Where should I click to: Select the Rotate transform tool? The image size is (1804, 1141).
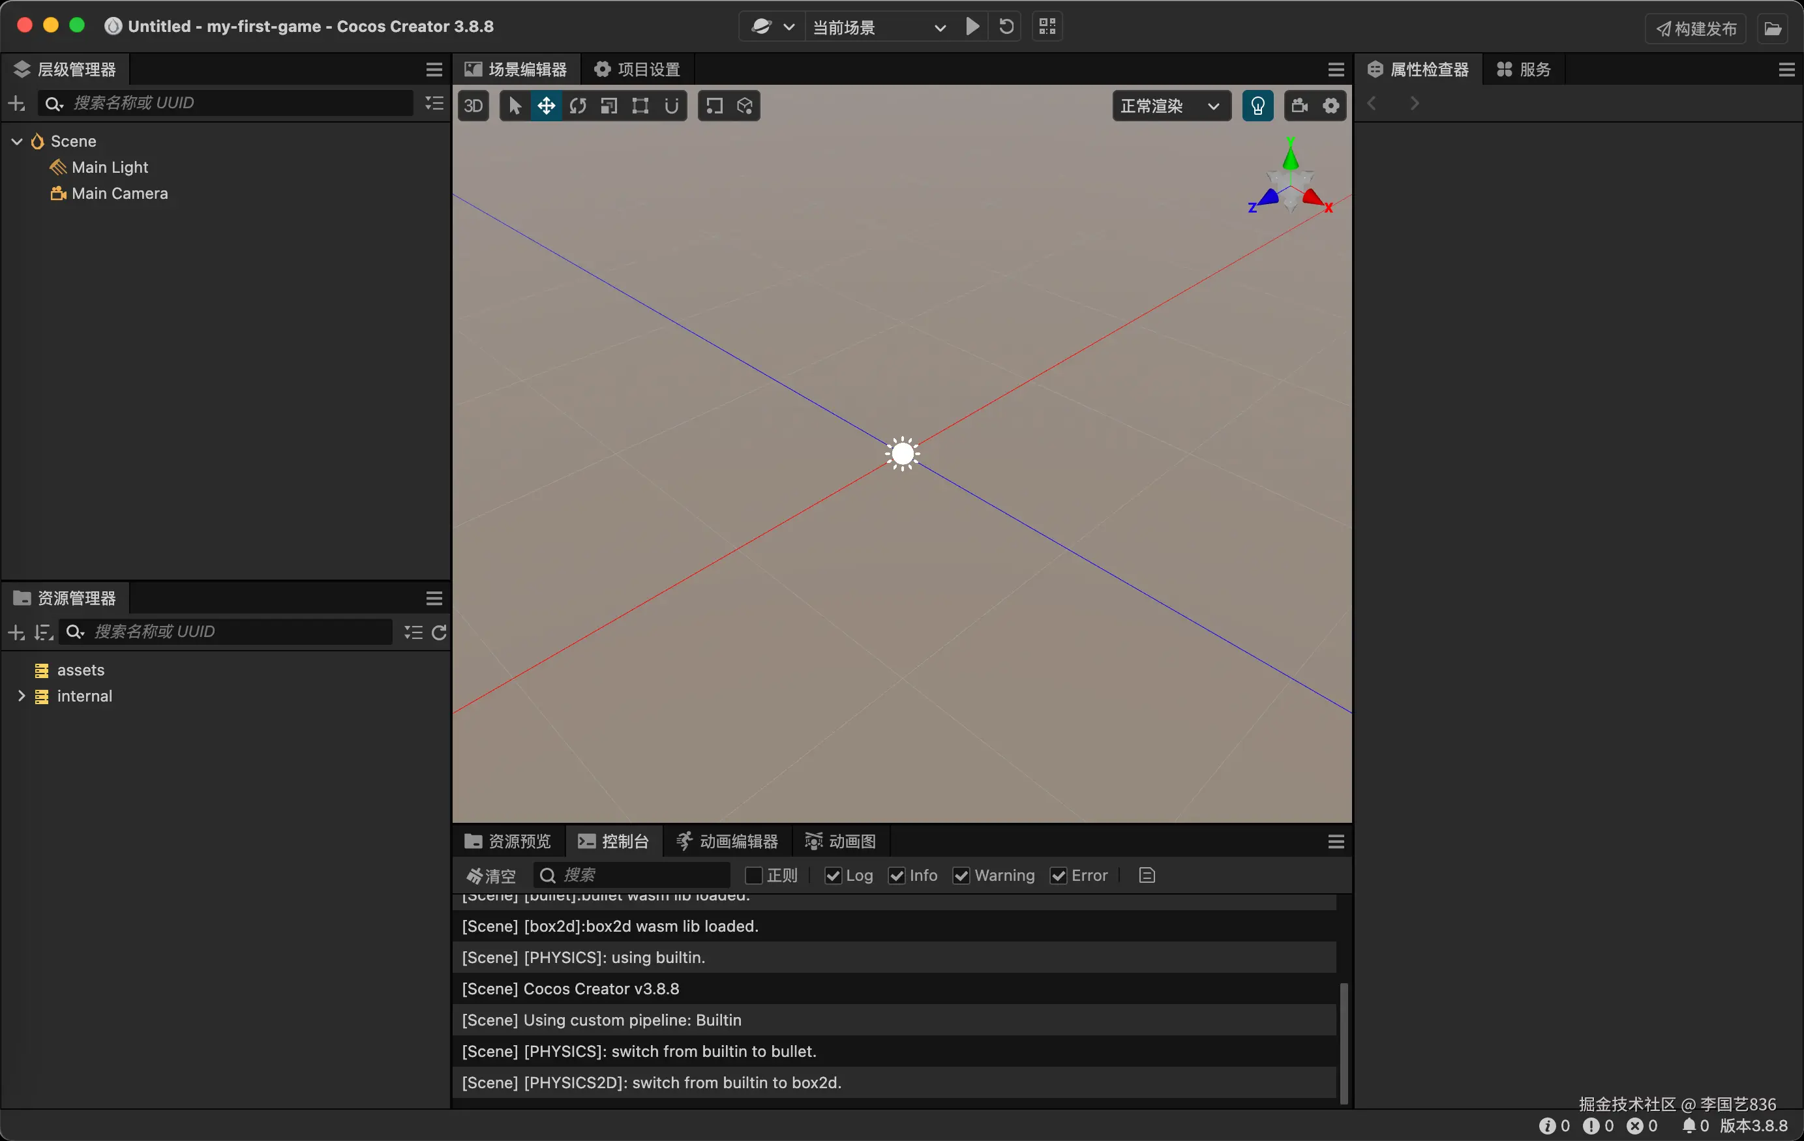(x=578, y=106)
